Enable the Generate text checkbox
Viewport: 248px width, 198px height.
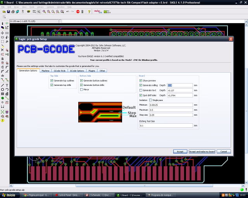tap(141, 90)
